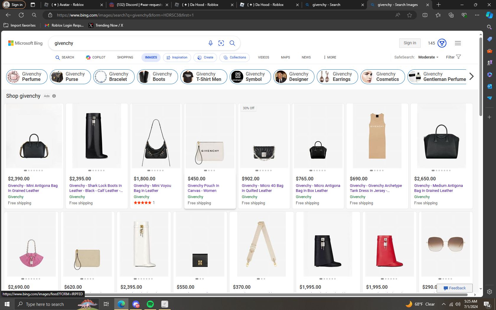Screen dimensions: 496x310
Task: Click the Inspiration pill button
Action: point(177,58)
